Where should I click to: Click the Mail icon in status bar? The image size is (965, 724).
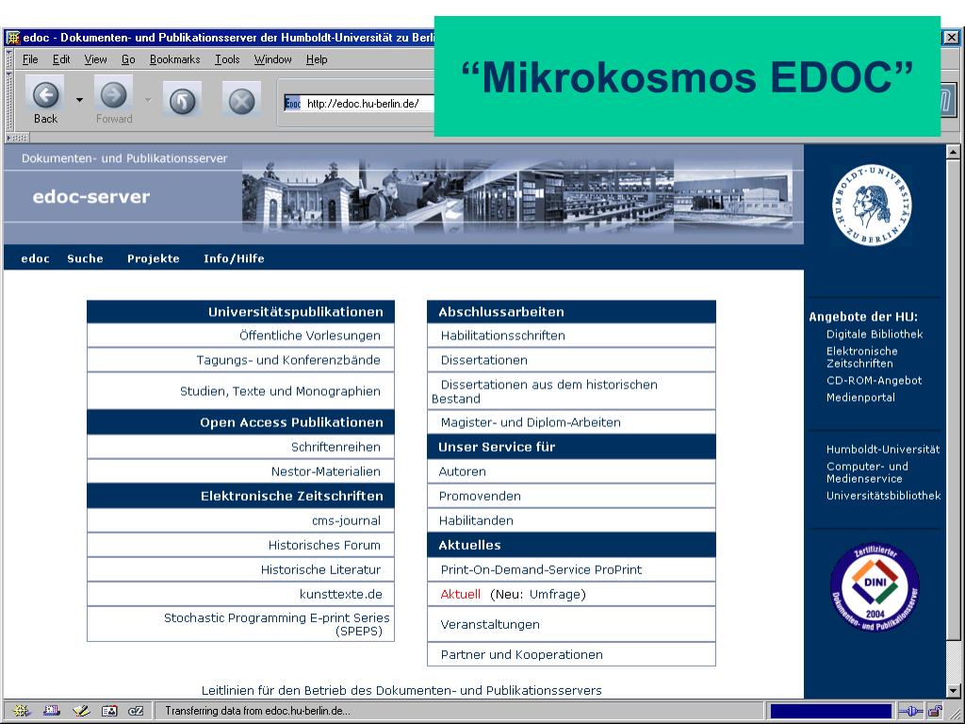click(52, 711)
